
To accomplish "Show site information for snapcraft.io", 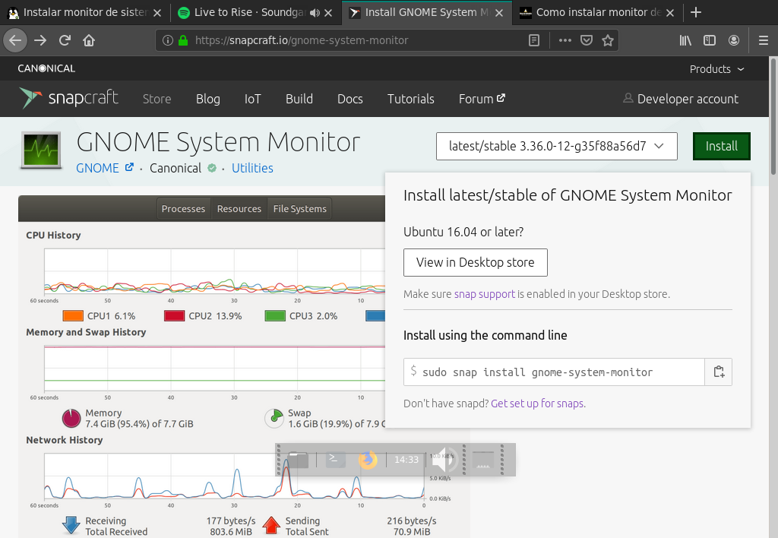I will click(168, 40).
